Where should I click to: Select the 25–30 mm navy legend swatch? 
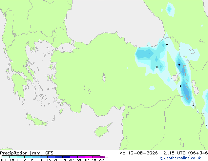[x=66, y=157]
